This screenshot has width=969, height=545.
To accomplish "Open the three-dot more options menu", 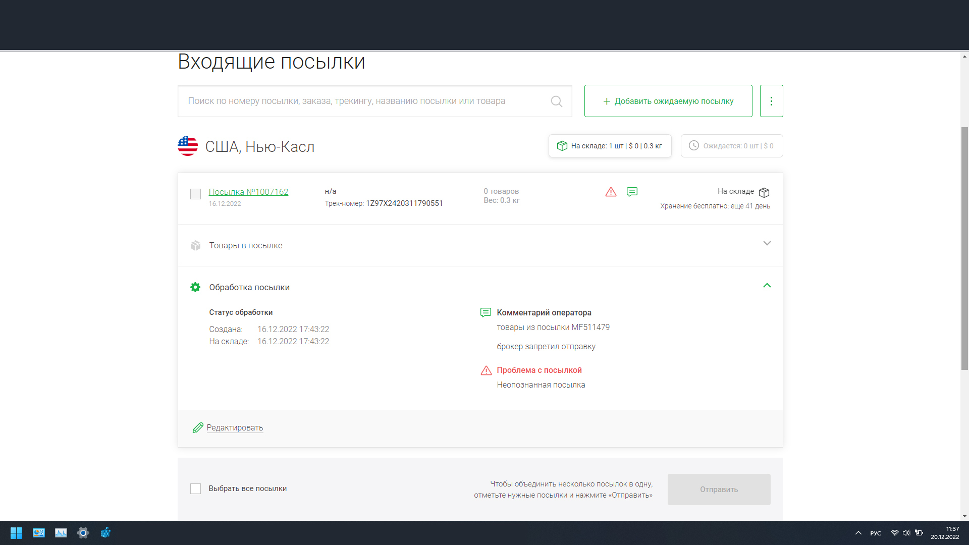I will (771, 101).
